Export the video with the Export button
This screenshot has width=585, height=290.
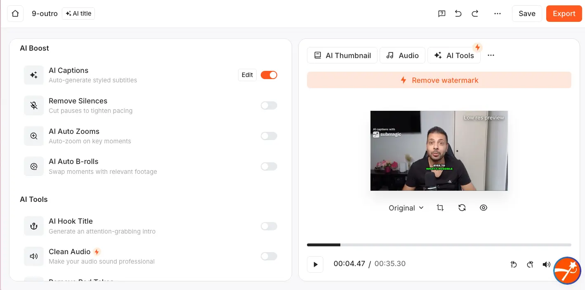point(564,14)
